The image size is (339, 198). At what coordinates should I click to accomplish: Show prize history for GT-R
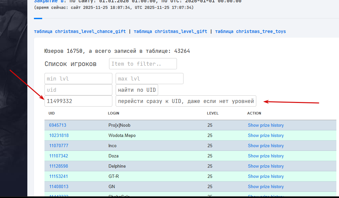(x=266, y=176)
